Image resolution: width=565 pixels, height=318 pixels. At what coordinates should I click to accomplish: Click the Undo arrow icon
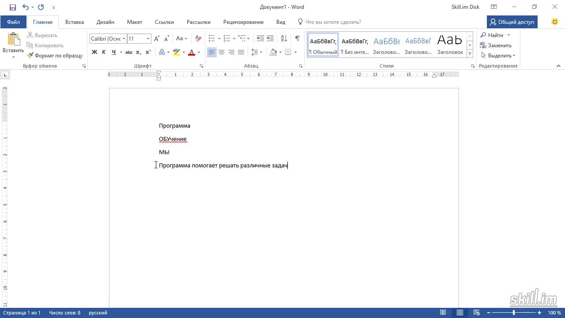(x=25, y=7)
